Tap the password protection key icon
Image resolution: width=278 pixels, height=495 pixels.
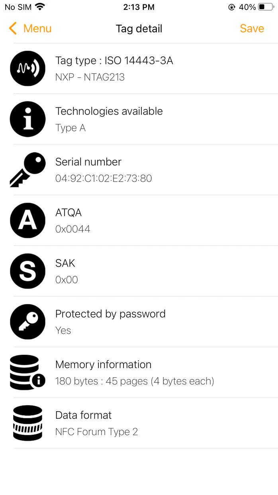click(27, 322)
